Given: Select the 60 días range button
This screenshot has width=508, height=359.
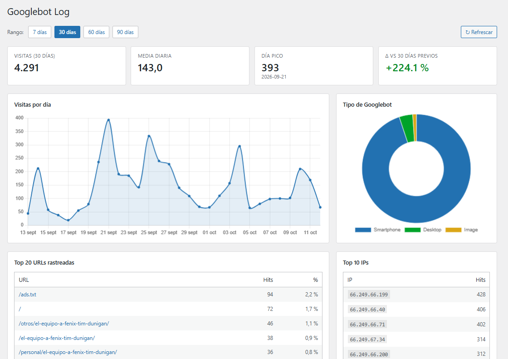Looking at the screenshot, I should (96, 32).
